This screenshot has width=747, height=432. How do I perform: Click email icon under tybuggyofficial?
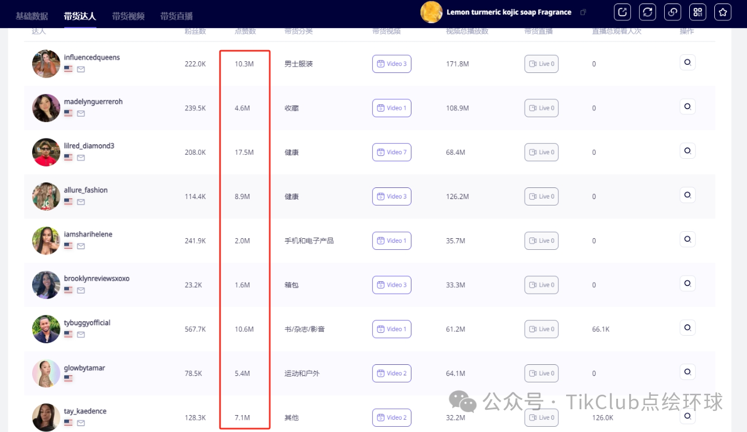coord(81,335)
